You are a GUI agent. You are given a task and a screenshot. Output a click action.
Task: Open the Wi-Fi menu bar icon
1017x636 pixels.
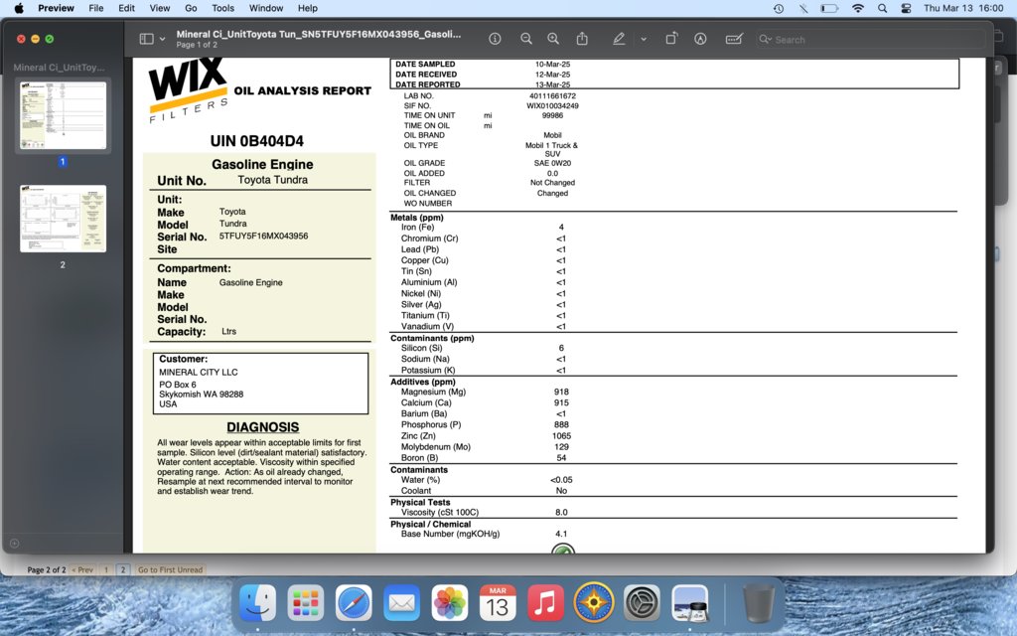[858, 8]
